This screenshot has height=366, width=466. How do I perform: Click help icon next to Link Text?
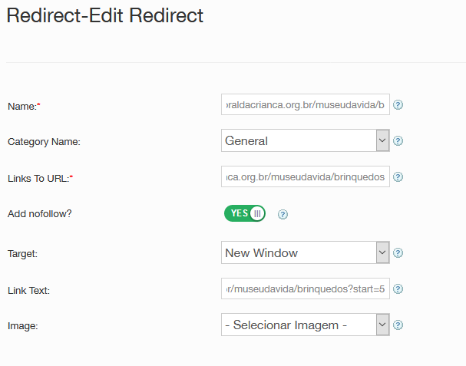click(398, 289)
